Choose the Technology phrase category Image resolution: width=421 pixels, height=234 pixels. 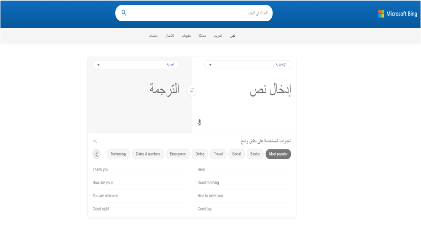click(119, 154)
